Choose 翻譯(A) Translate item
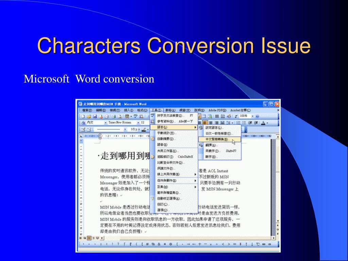Viewport: 348px width, 261px height. click(219, 145)
